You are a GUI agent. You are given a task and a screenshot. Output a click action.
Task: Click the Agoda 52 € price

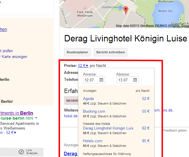(146, 98)
